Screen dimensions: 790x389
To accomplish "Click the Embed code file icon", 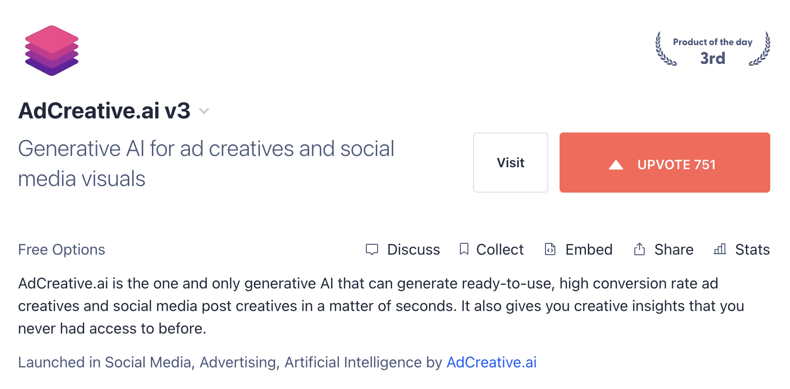I will [550, 249].
